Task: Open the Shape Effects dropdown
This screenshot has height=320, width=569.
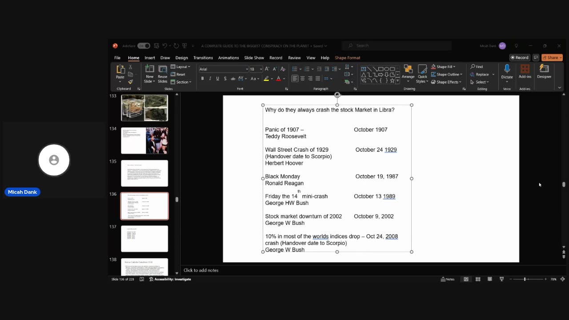Action: [x=446, y=82]
